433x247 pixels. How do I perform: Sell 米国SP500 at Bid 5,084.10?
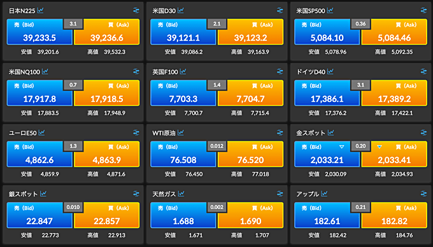[327, 32]
